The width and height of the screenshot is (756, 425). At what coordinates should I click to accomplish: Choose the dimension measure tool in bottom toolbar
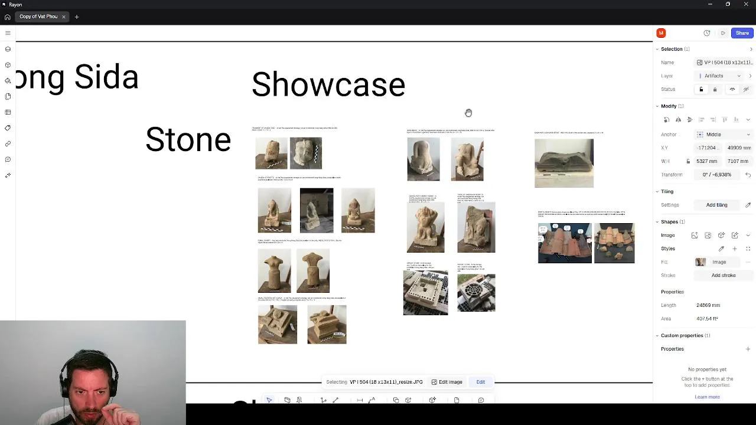360,400
